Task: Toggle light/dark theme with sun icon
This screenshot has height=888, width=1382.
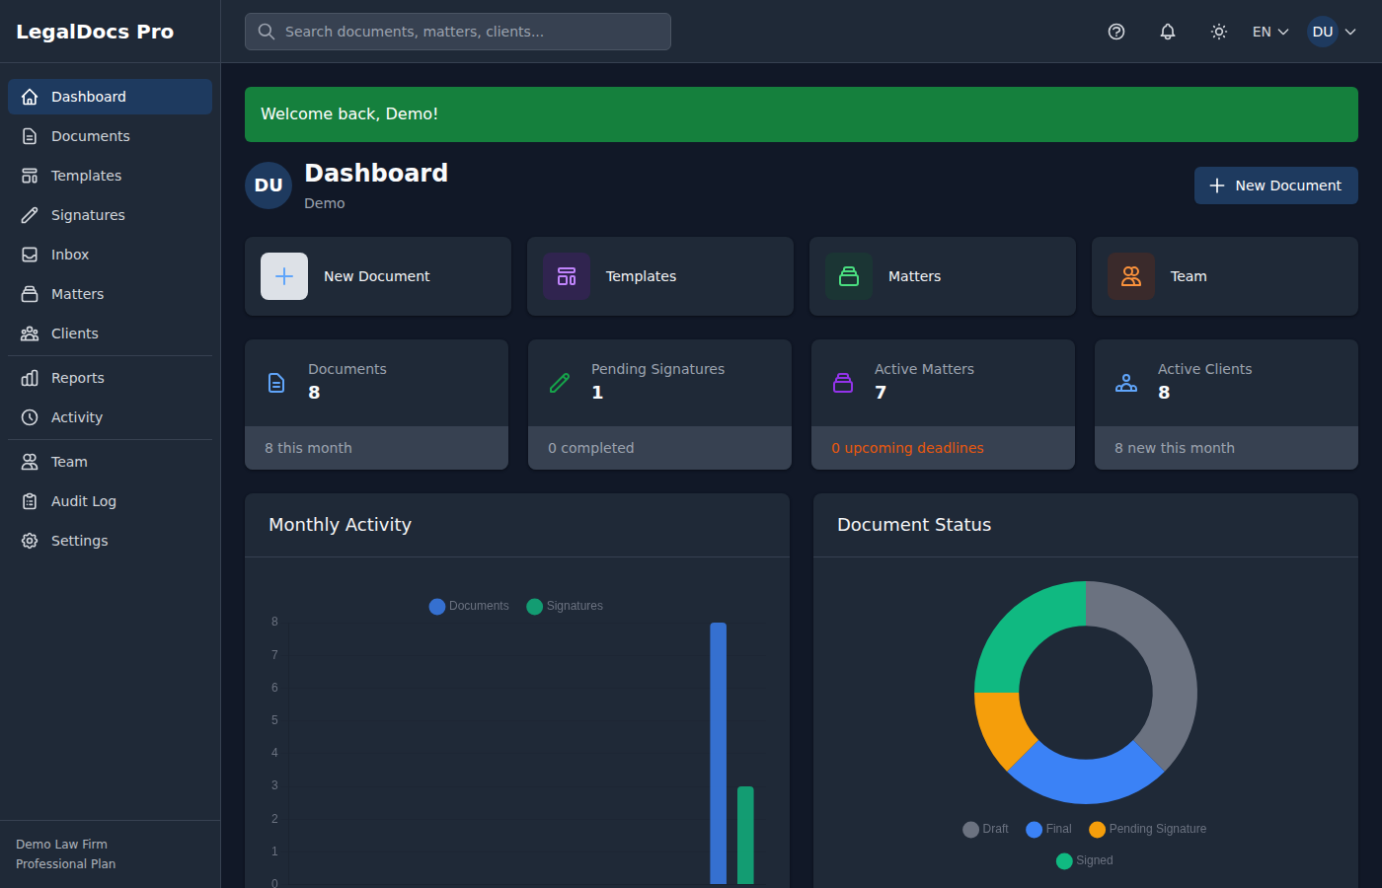Action: (1219, 32)
